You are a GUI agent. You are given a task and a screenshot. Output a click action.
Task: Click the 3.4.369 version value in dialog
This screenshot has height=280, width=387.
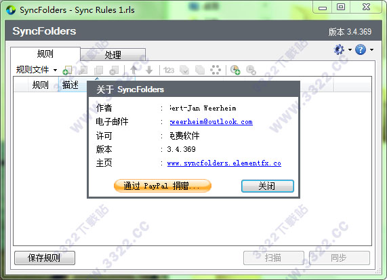pos(181,149)
